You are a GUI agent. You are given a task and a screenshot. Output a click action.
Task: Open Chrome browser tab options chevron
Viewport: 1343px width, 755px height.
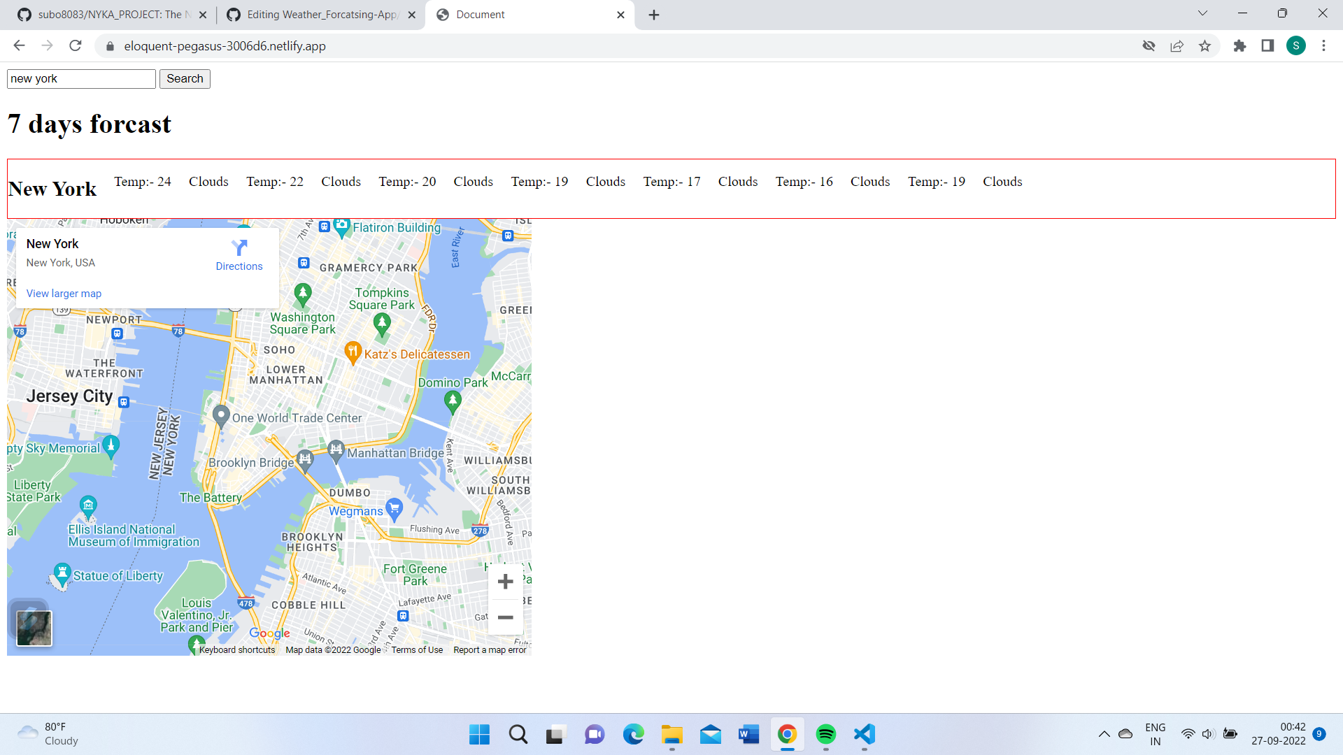[x=1202, y=14]
